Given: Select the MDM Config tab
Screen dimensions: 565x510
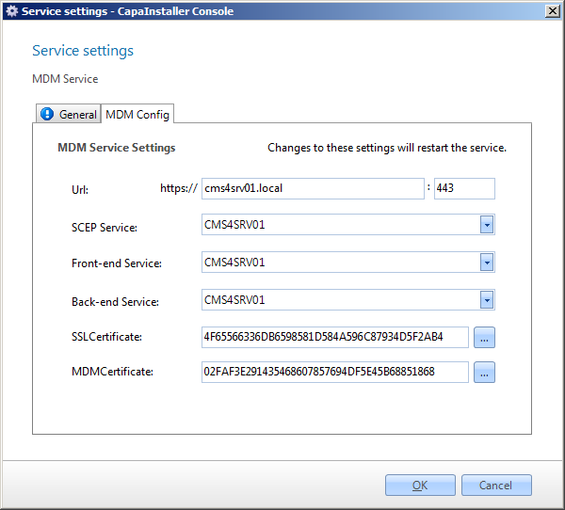Looking at the screenshot, I should point(137,114).
